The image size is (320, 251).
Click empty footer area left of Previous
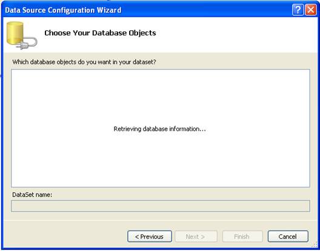pyautogui.click(x=65, y=236)
